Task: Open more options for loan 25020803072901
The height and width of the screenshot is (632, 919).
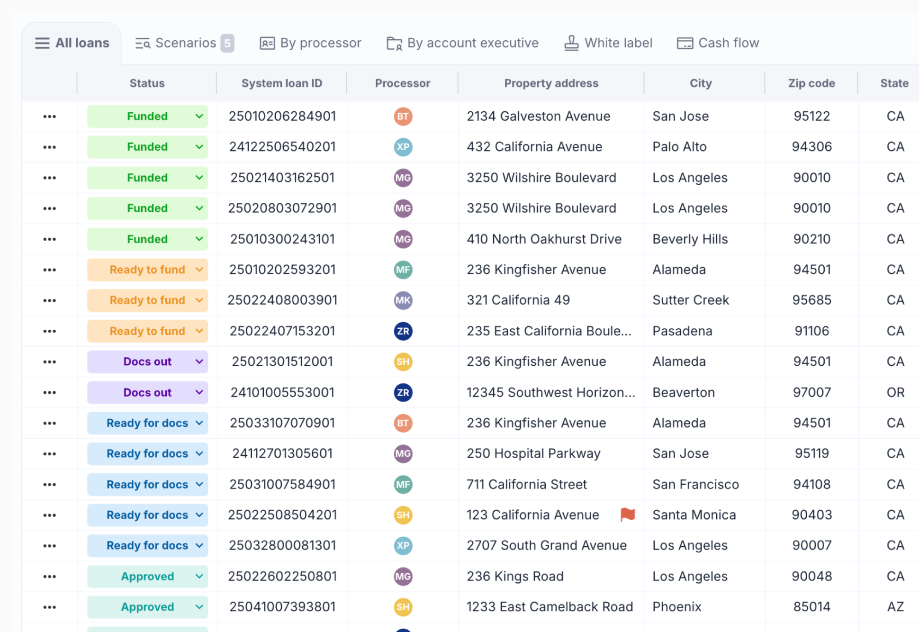Action: (x=49, y=208)
